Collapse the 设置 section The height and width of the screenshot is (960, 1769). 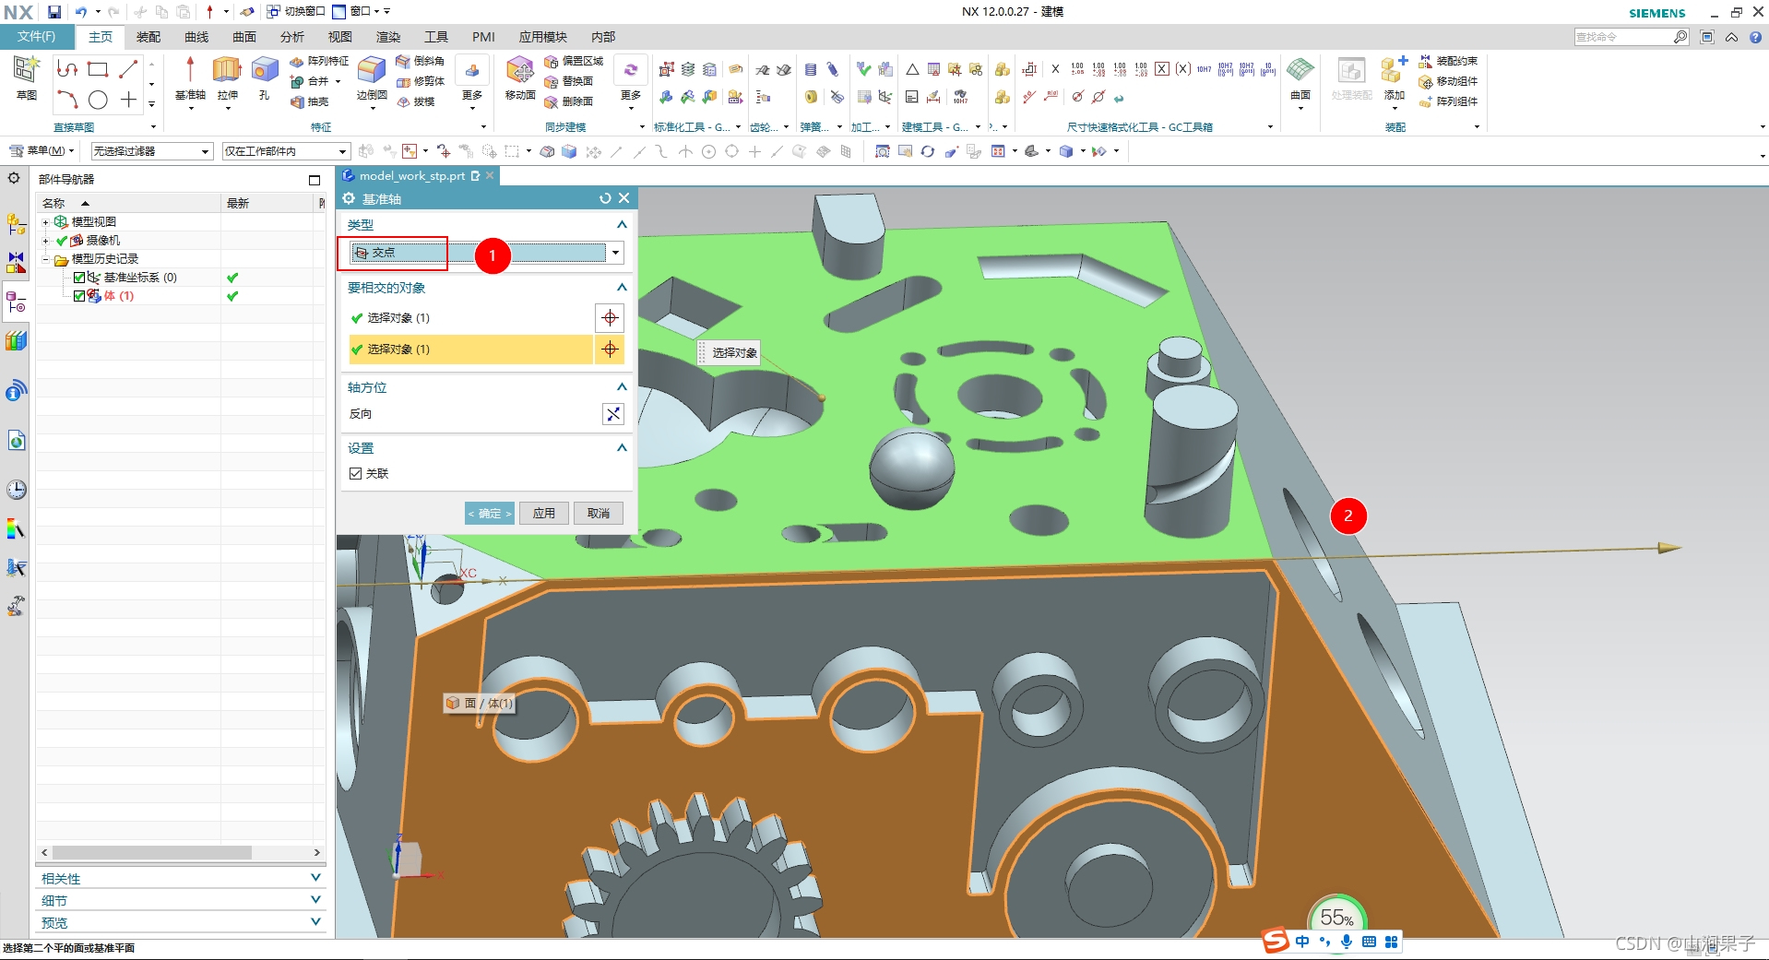[622, 448]
